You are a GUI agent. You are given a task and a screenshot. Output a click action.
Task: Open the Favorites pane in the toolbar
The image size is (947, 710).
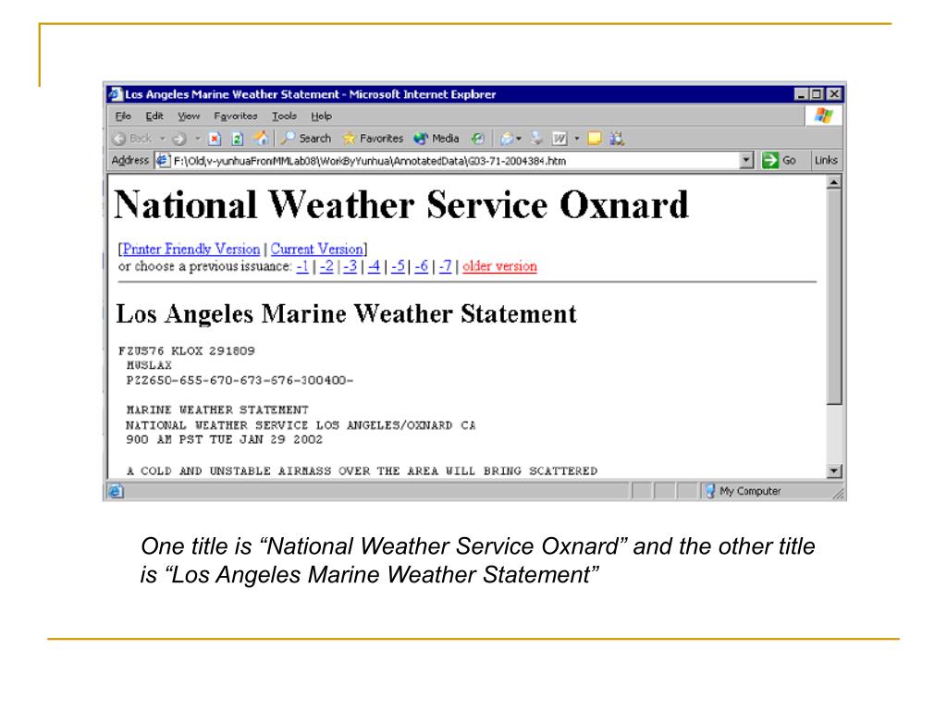(373, 139)
